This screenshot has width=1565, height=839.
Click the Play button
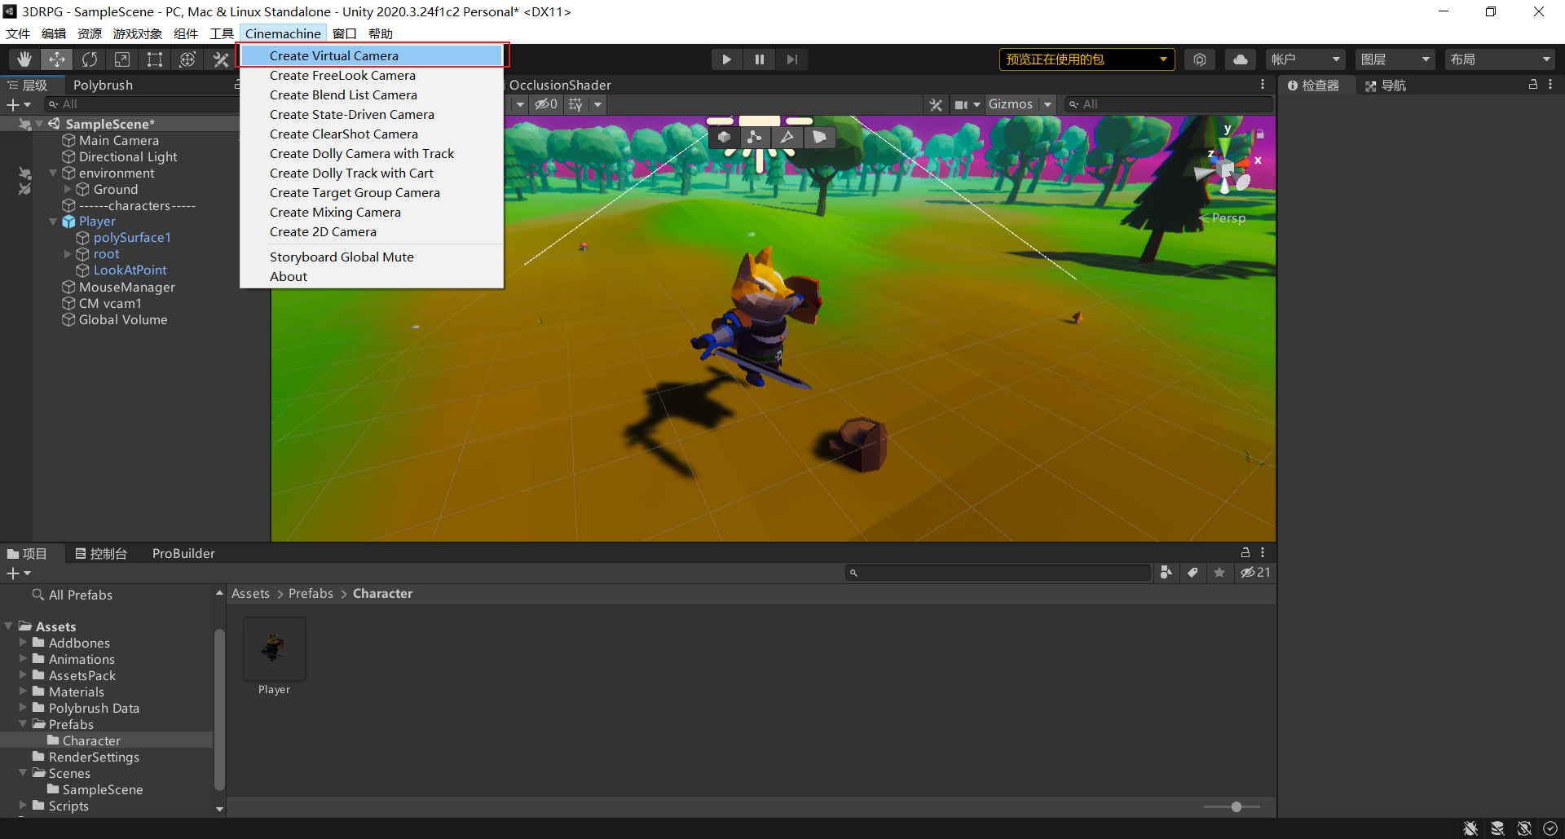click(726, 59)
